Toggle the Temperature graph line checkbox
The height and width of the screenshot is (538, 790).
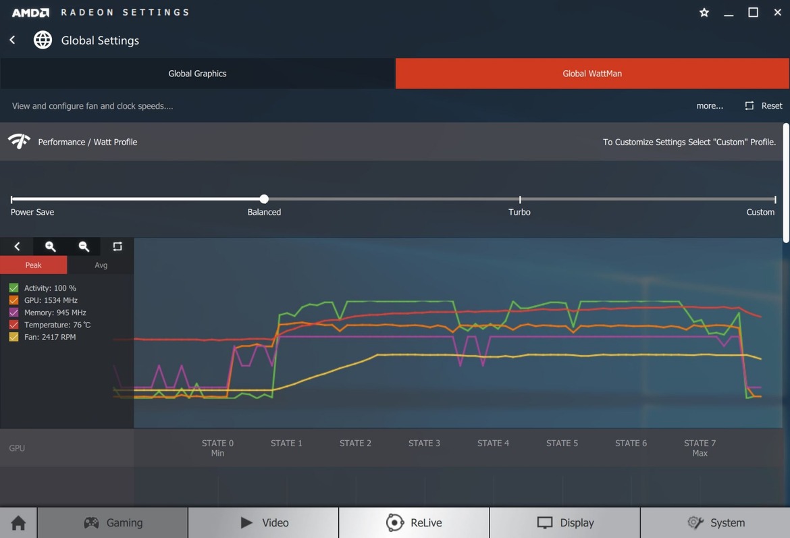pos(14,325)
